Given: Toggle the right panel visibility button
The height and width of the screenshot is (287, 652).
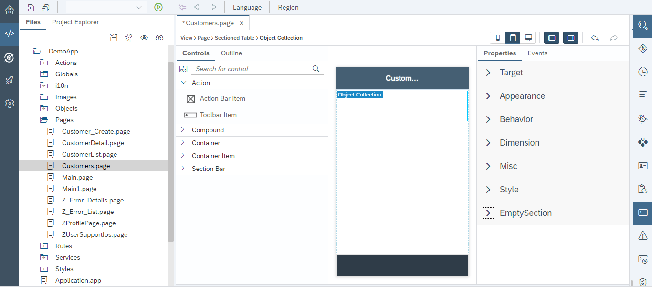Looking at the screenshot, I should [x=571, y=37].
